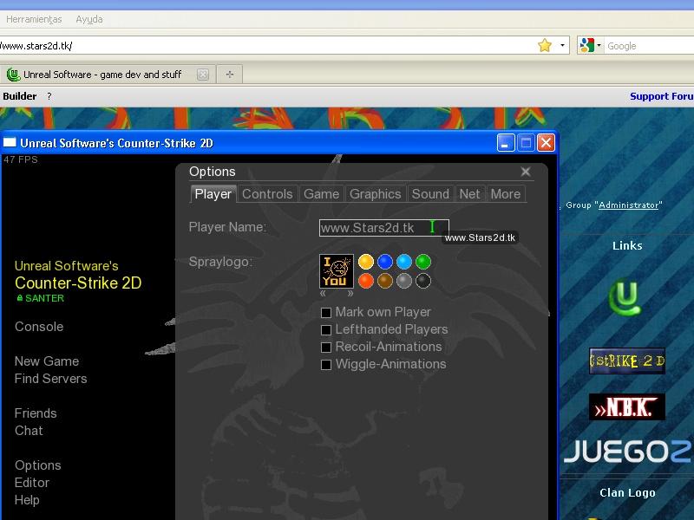Enable Lefthanded Players checkbox

pyautogui.click(x=326, y=330)
